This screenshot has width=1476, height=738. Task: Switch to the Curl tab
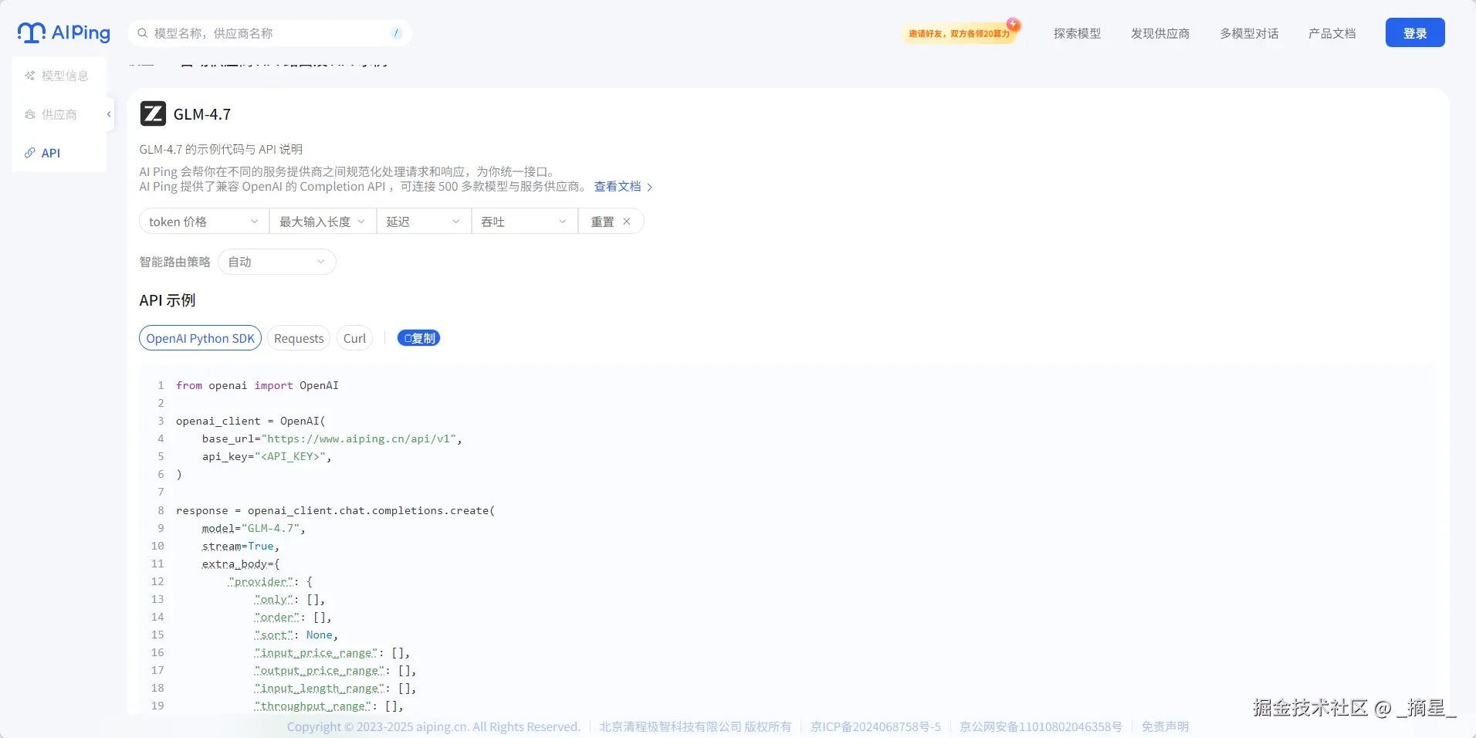[354, 338]
